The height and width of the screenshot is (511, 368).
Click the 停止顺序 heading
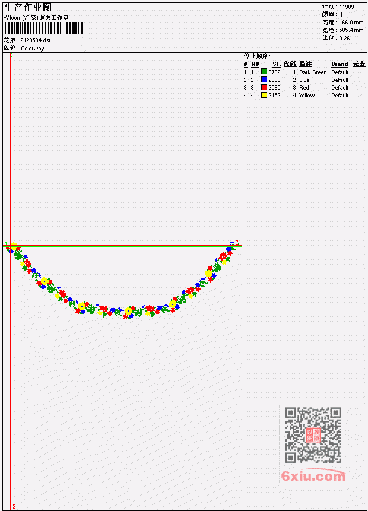(257, 56)
